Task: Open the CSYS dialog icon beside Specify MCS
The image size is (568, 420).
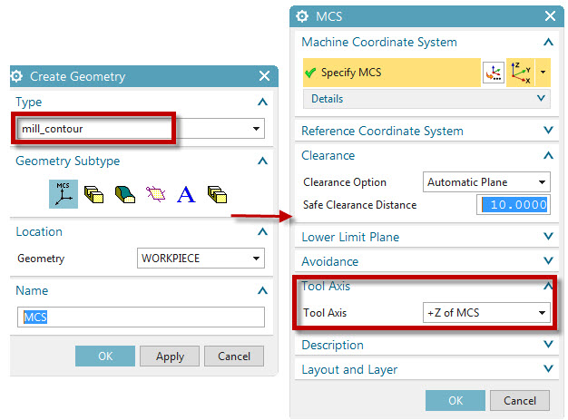Action: tap(494, 73)
